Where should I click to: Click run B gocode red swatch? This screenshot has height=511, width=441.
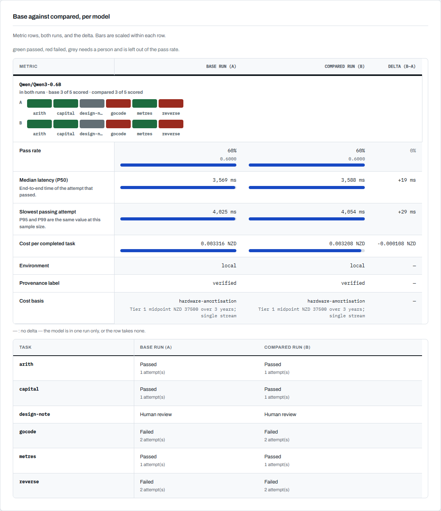[x=118, y=124]
